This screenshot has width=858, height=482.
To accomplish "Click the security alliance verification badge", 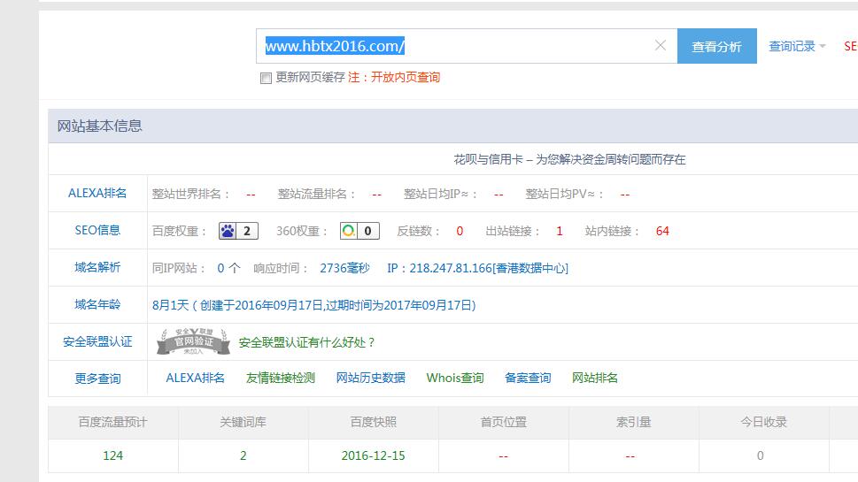I will [x=193, y=342].
